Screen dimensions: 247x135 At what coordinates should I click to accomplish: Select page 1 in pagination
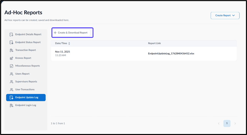coord(227,123)
